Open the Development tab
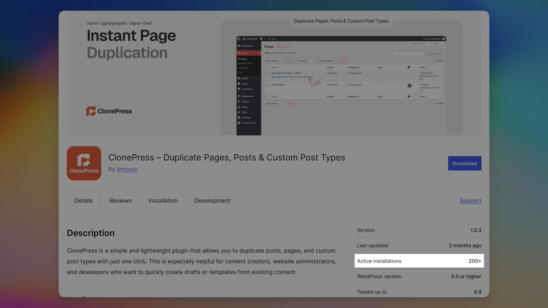Image resolution: width=548 pixels, height=308 pixels. pos(212,201)
